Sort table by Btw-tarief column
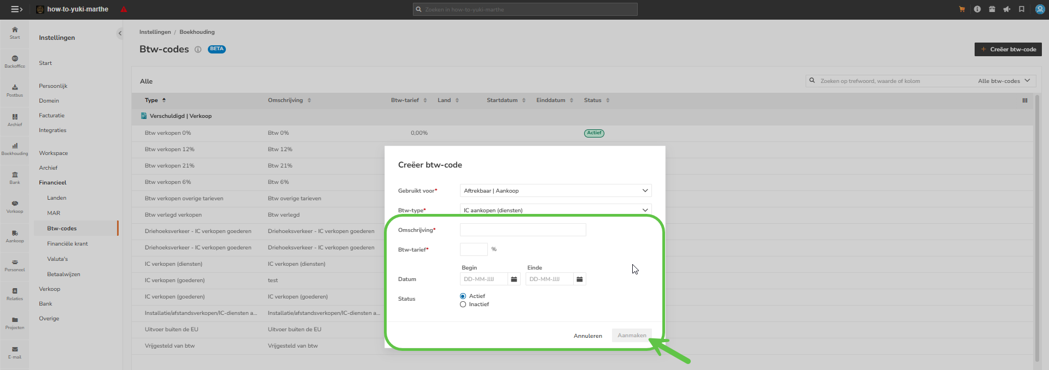The image size is (1049, 370). click(409, 100)
